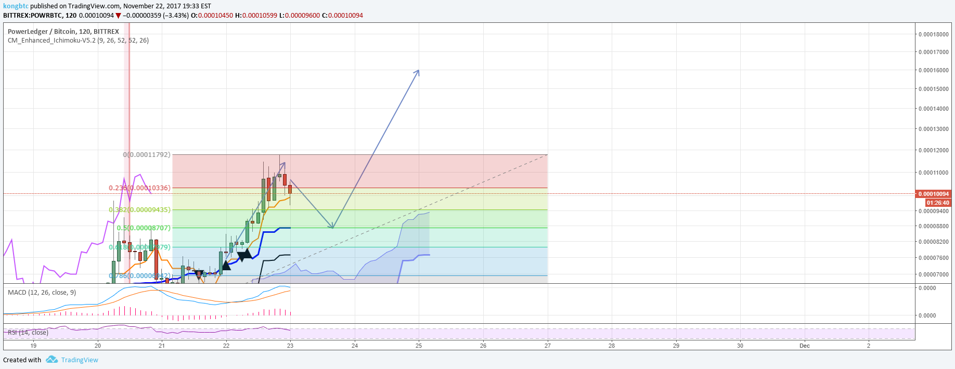
Task: Click the 0.00018000 price axis label
Action: point(933,34)
